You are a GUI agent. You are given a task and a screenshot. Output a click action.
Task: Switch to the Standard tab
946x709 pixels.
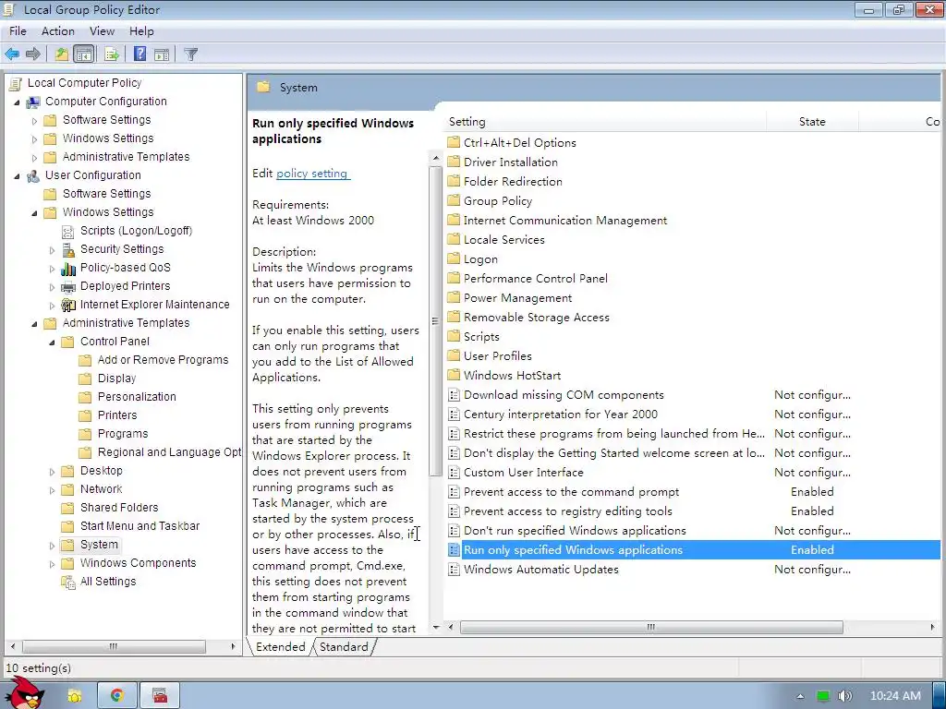click(344, 647)
